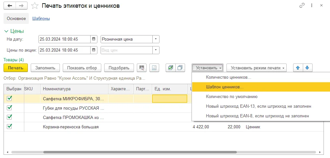Uncheck Салфетка ПРОМОКАШКА row checkbox

tap(9, 117)
